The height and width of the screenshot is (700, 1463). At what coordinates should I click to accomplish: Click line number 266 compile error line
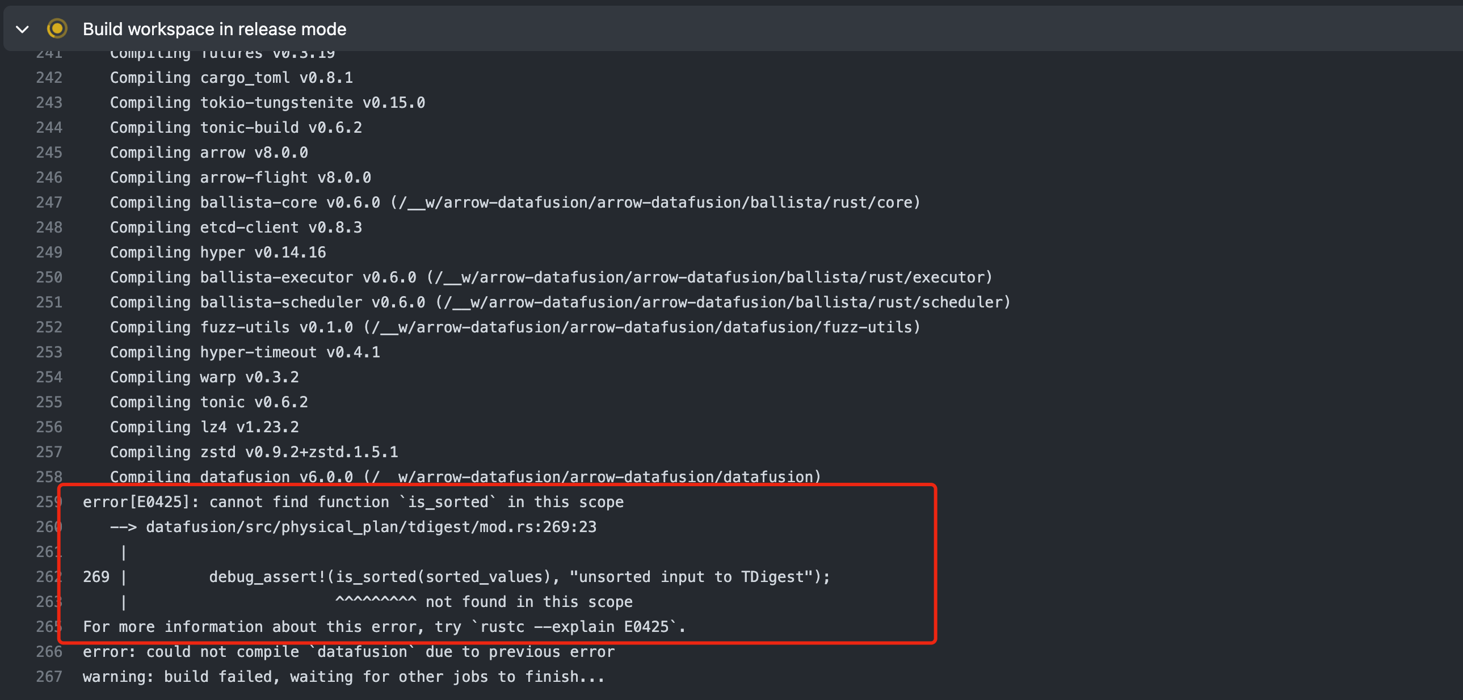pos(49,652)
